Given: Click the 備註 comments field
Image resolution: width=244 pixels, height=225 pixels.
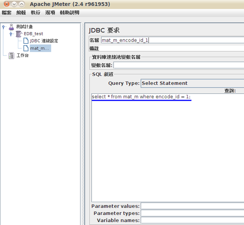Looking at the screenshot, I should click(x=172, y=49).
